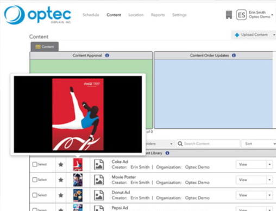Expand the Erin Smith account menu arrow
The width and height of the screenshot is (276, 211).
click(x=272, y=15)
